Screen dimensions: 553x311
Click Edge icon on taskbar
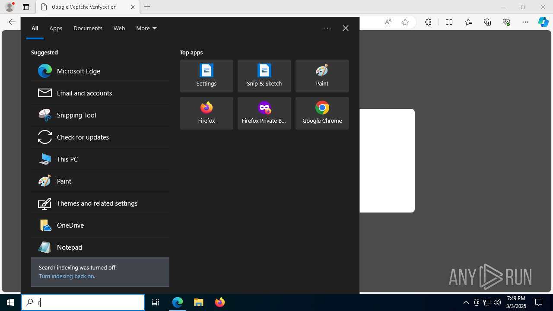click(x=178, y=302)
